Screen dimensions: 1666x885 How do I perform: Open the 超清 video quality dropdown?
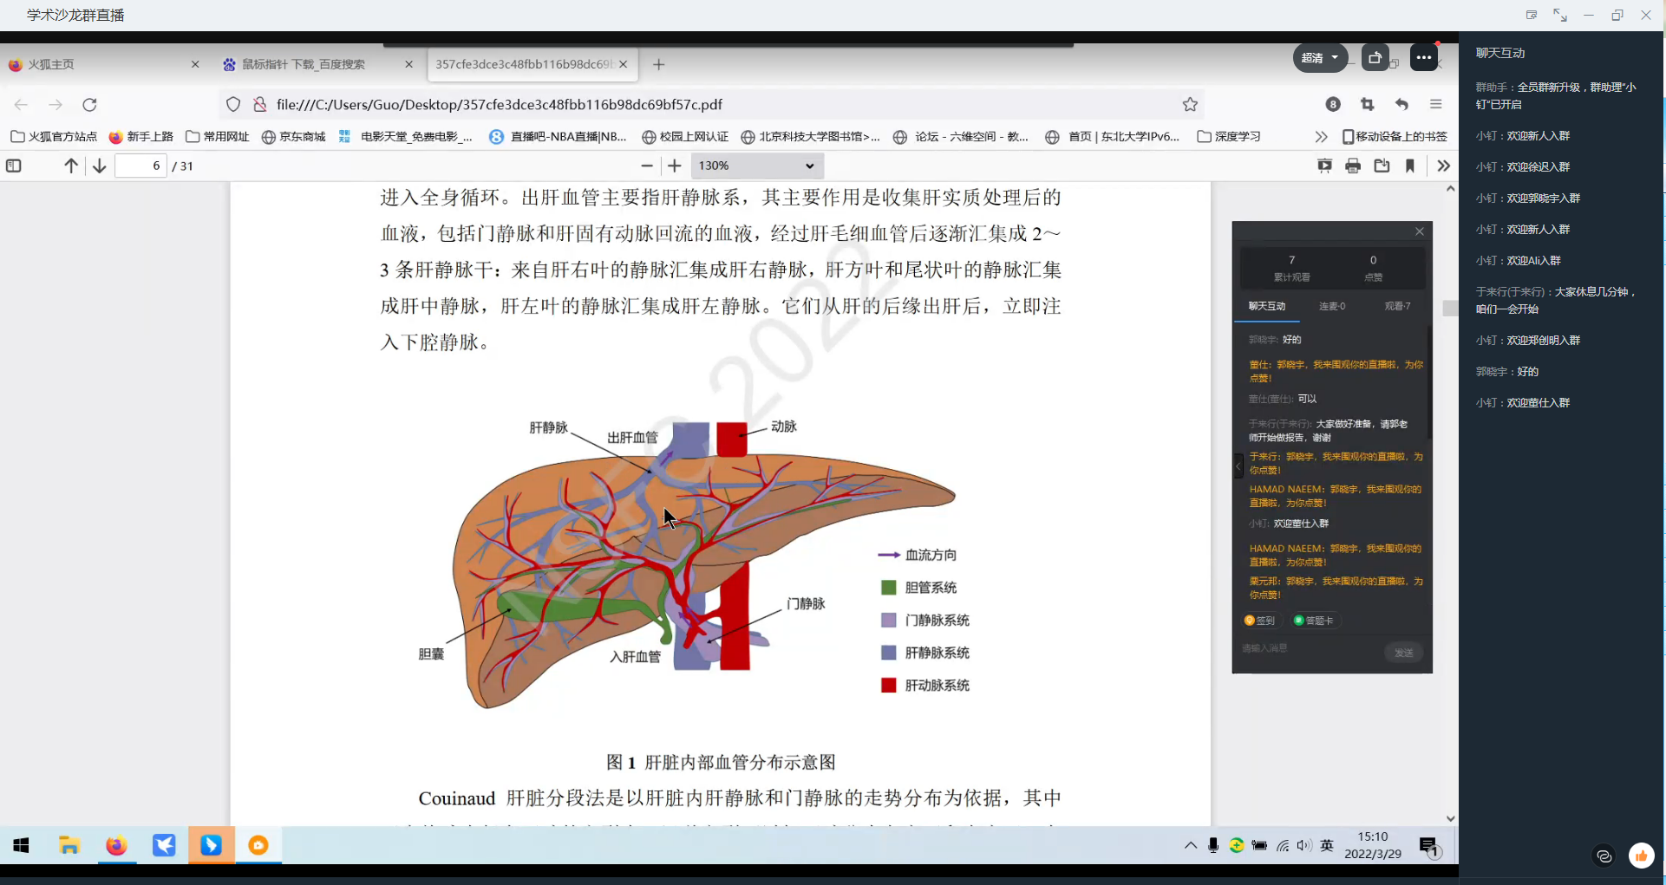[1320, 58]
